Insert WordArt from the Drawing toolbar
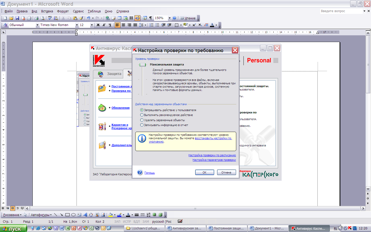Viewport: 371px width, 232px height. 85,215
